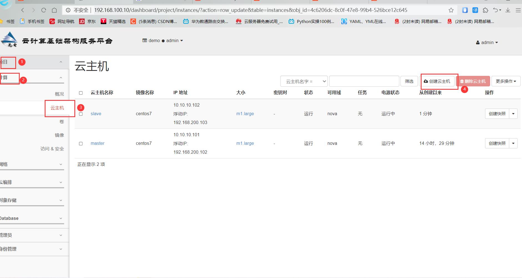Go back with the browser back arrow
Screen dimensions: 522x278
click(23, 10)
